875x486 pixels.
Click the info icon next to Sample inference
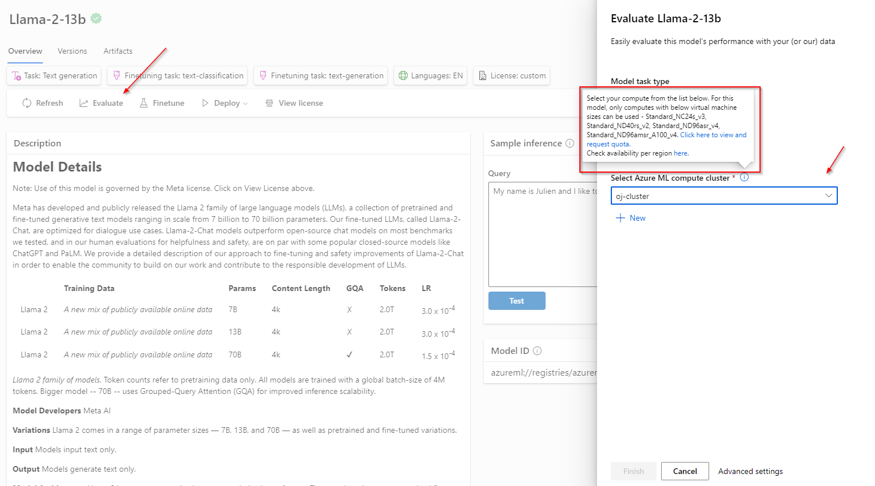tap(570, 143)
